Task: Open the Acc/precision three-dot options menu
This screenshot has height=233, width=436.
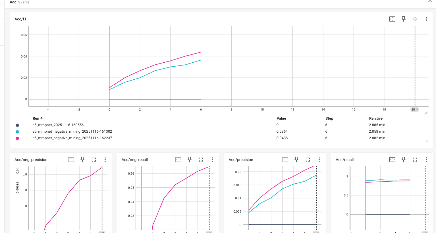Action: click(x=319, y=160)
